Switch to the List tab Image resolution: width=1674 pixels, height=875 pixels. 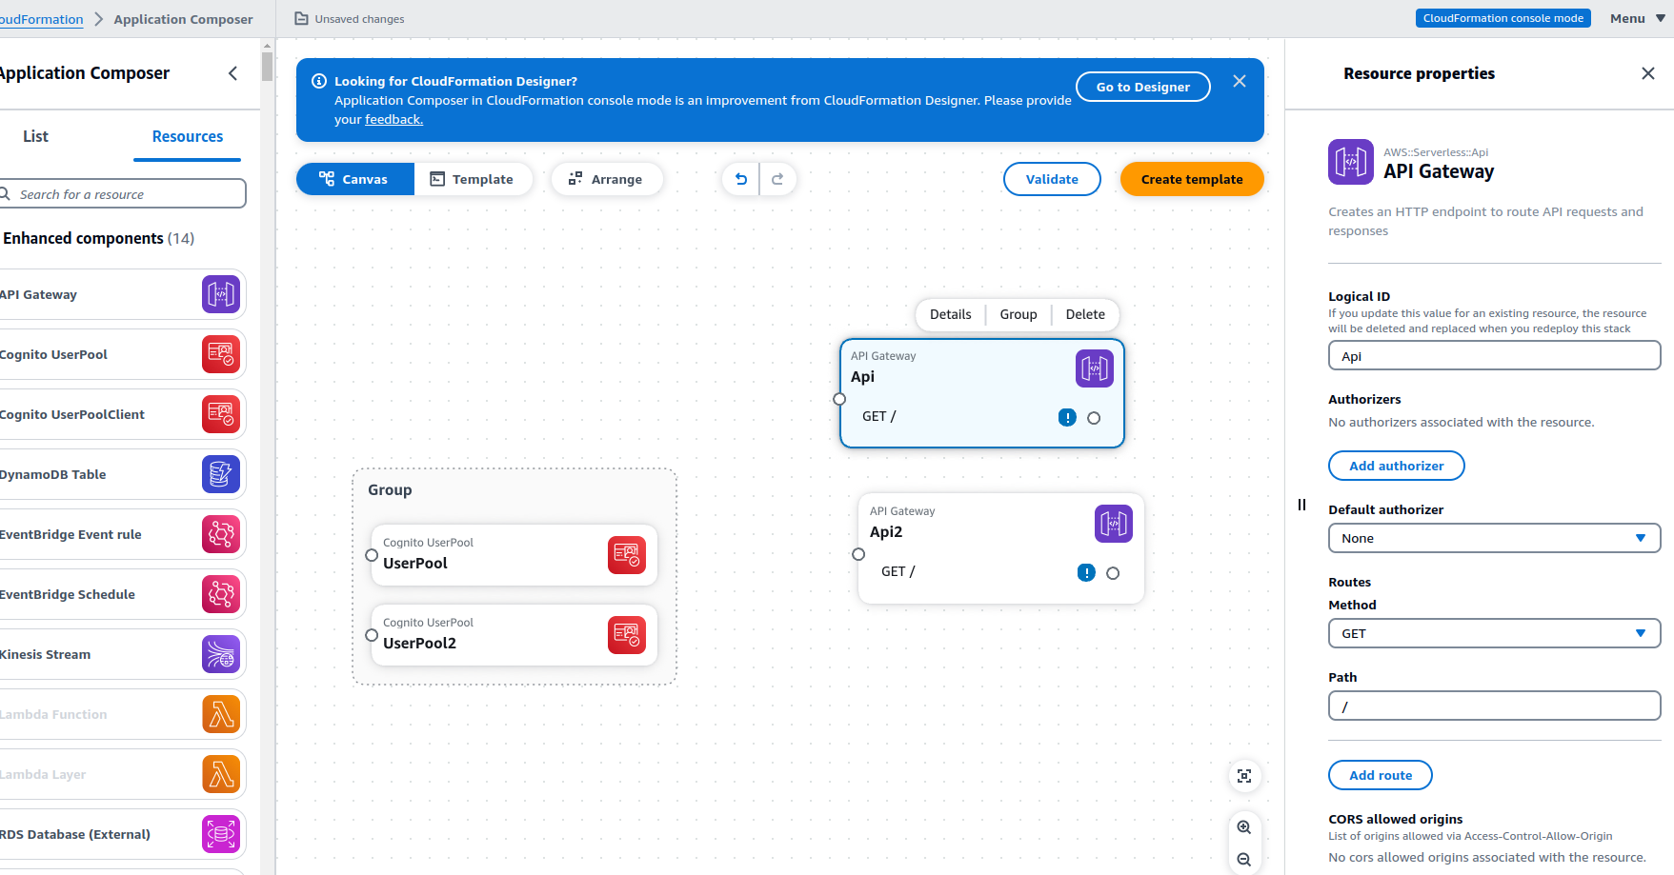click(x=35, y=136)
